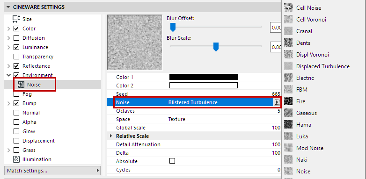Expand the Grass channel chevron
This screenshot has width=366, height=179.
8,150
